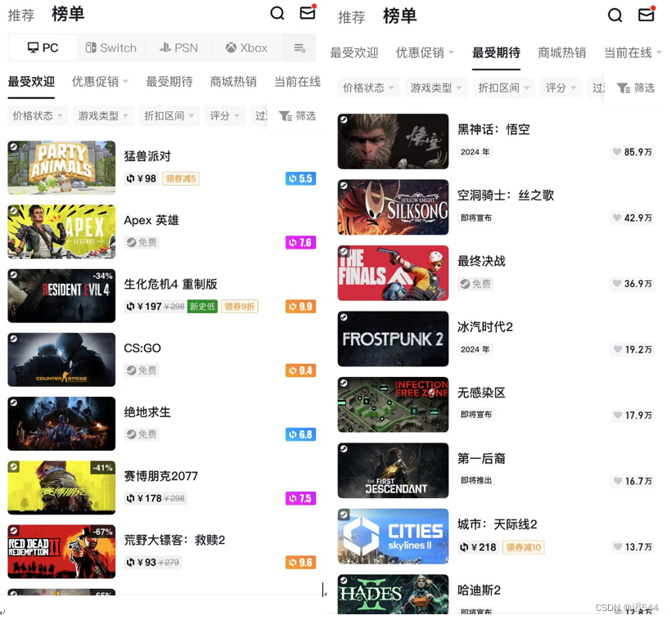
Task: Open the Resident Evil 4 cover thumbnail
Action: [x=61, y=295]
